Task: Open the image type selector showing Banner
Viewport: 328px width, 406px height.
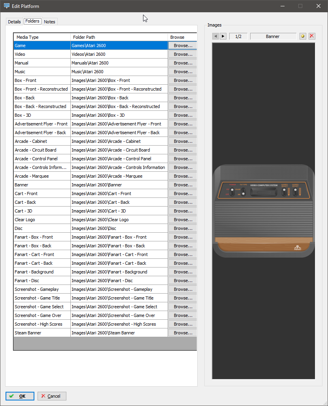Action: (273, 36)
